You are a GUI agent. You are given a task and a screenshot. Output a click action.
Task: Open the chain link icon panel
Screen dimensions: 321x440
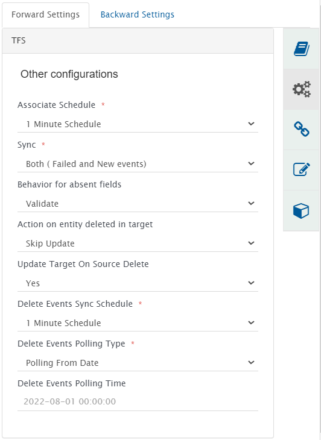[x=302, y=130]
